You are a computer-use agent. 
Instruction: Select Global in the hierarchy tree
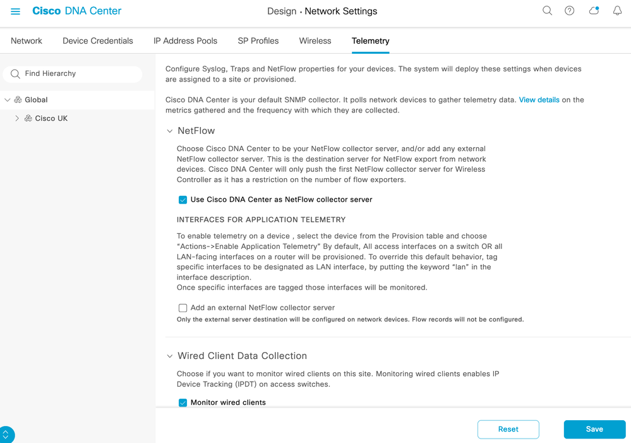coord(36,100)
